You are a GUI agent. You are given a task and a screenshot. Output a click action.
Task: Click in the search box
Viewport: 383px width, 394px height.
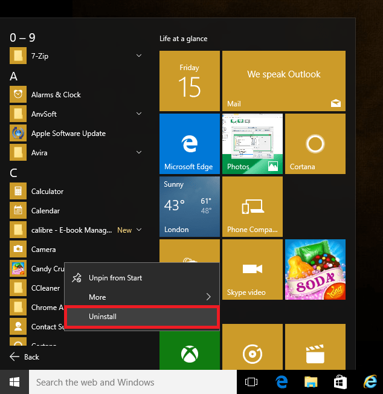point(133,382)
